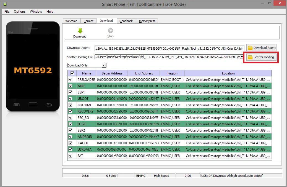Switch to the Readback tab

[x=126, y=21]
